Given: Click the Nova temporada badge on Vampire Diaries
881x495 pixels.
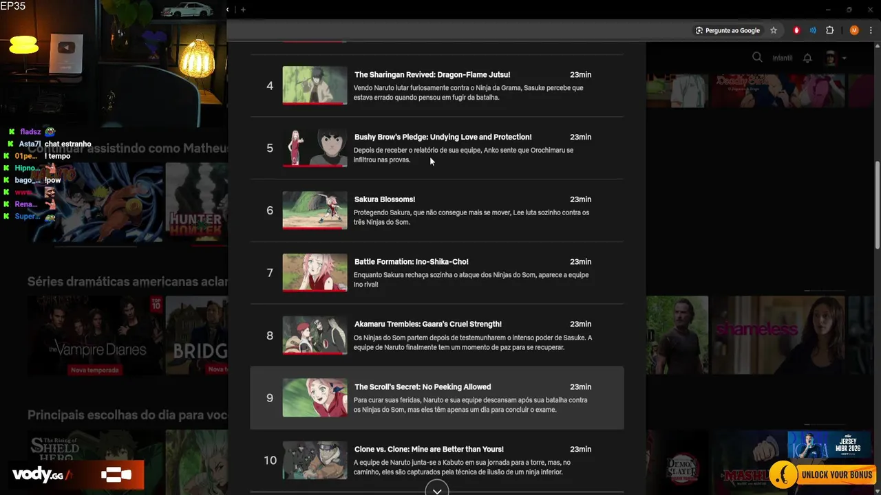Looking at the screenshot, I should click(95, 370).
